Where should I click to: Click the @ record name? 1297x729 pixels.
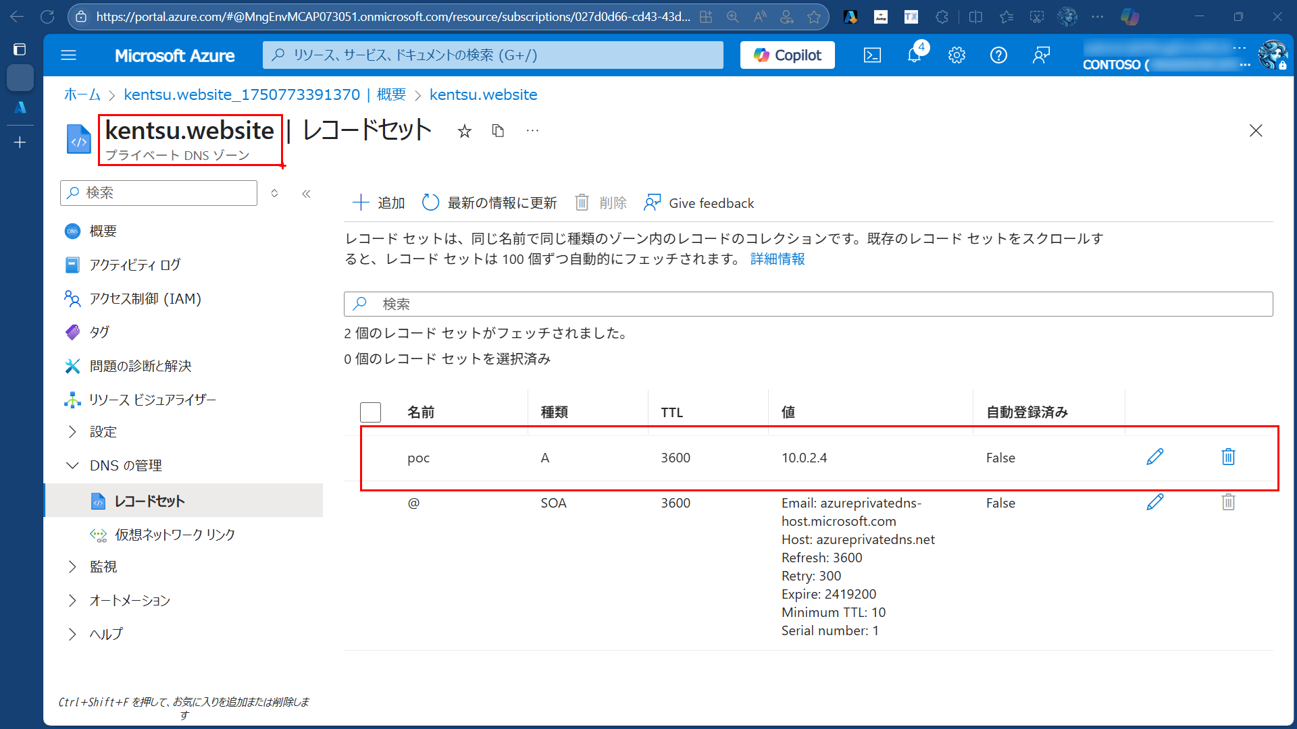pyautogui.click(x=413, y=503)
